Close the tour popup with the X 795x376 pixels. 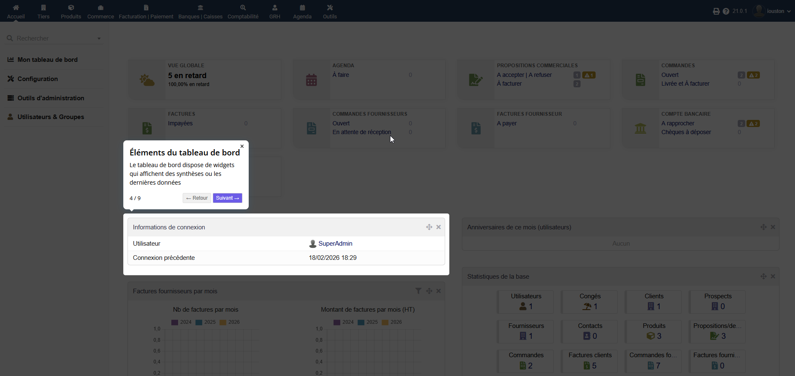pos(242,146)
